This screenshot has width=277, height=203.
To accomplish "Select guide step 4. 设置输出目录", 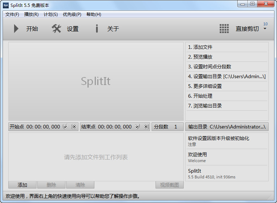I will click(x=227, y=76).
